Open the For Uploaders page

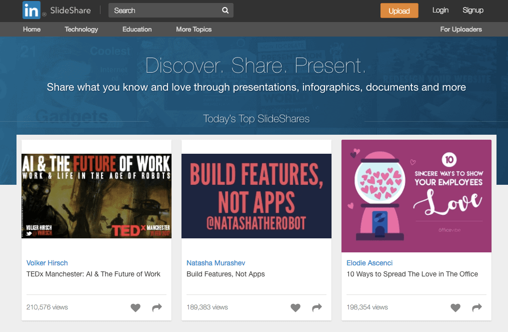[x=461, y=29]
